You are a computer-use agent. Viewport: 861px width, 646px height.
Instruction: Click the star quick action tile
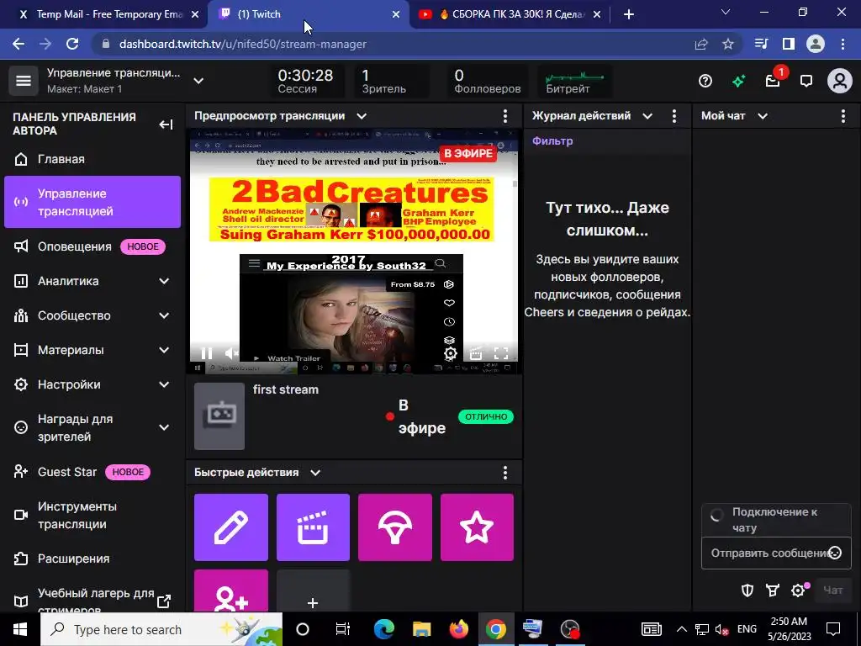click(477, 527)
